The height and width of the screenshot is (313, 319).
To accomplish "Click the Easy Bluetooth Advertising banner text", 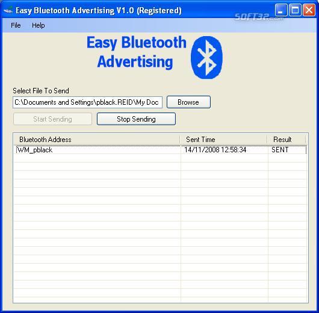I will point(136,52).
